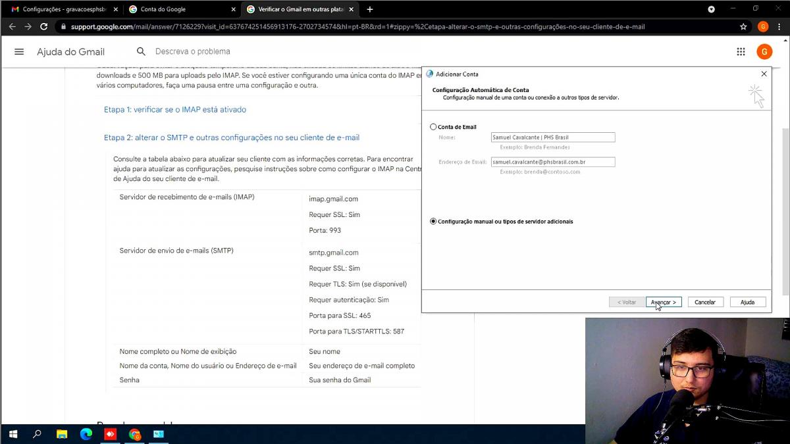This screenshot has height=444, width=790.
Task: Close the 'Verificar o Gmail' tab
Action: [352, 9]
